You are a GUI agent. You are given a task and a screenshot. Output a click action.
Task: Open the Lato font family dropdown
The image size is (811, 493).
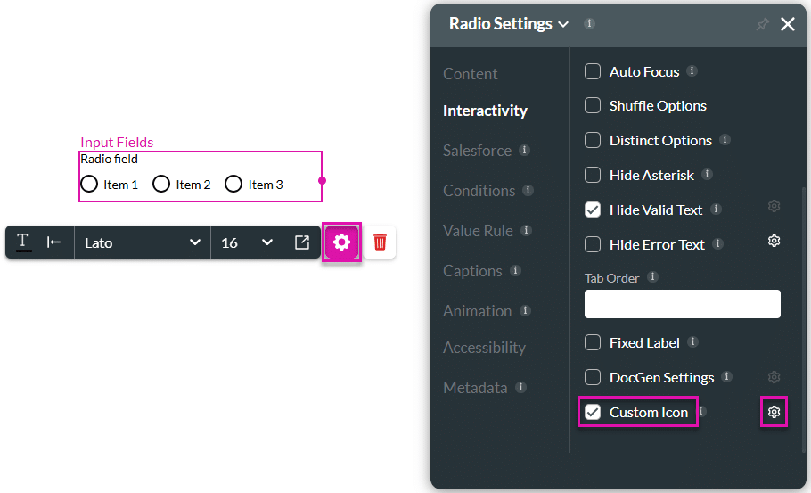pos(143,242)
